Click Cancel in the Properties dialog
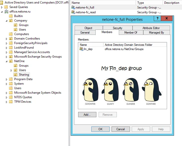The width and height of the screenshot is (182, 146). (x=121, y=129)
